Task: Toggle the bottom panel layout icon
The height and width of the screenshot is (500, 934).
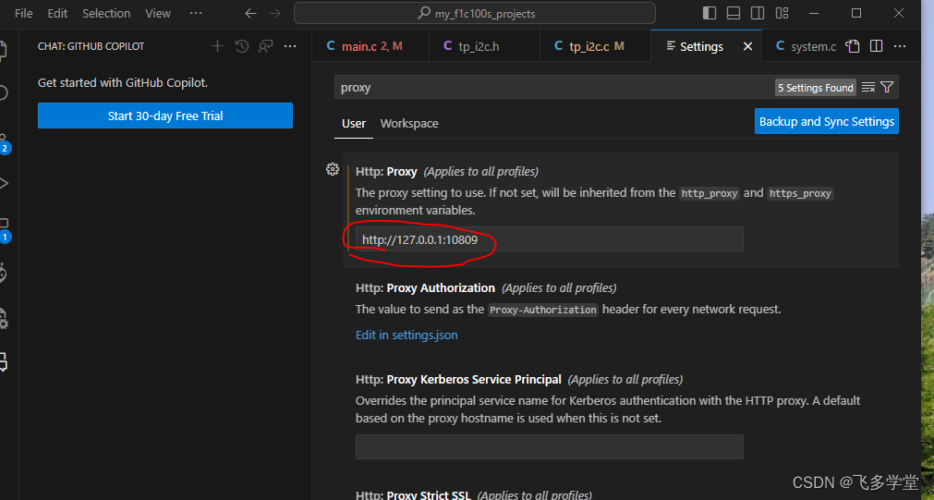Action: coord(734,13)
